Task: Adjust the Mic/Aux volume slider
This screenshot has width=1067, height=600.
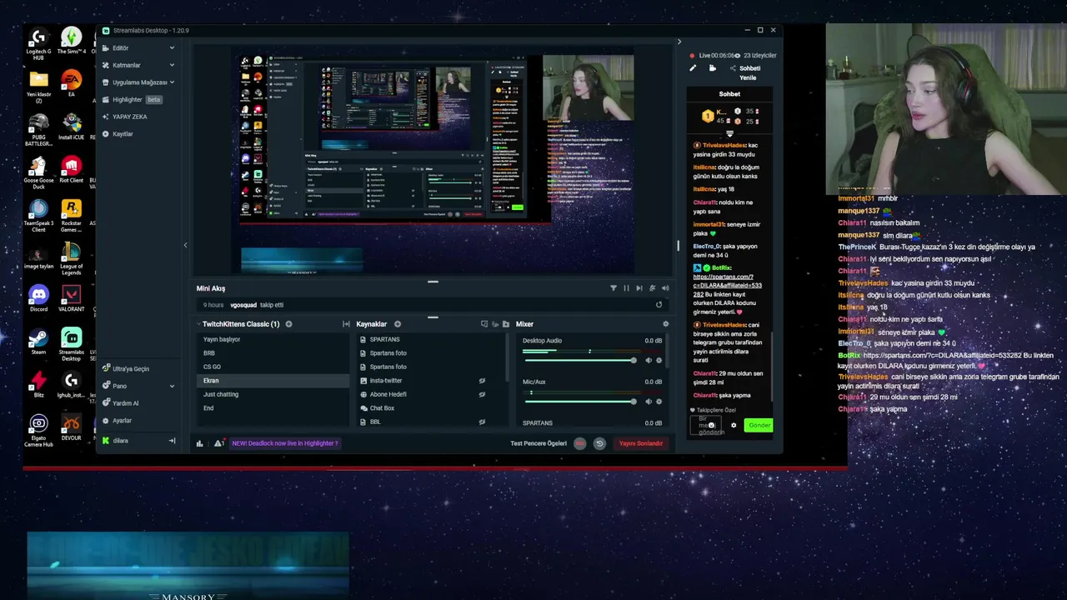Action: [579, 402]
